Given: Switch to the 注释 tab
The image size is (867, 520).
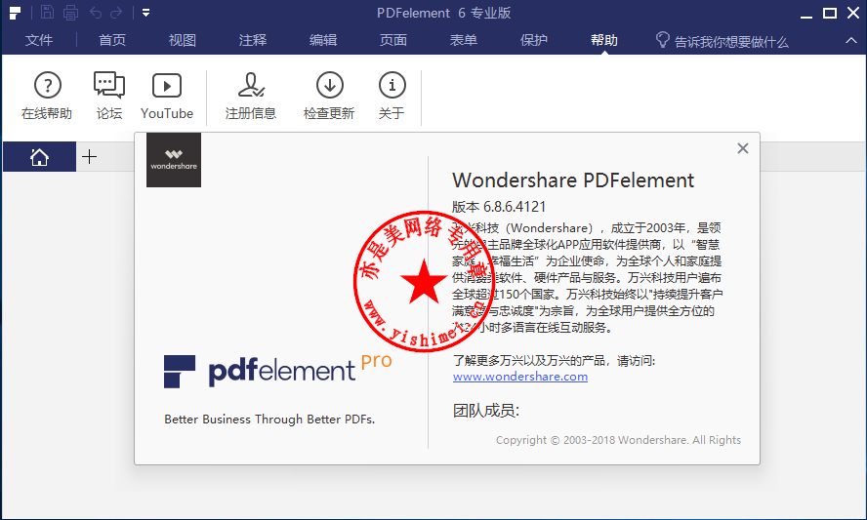Looking at the screenshot, I should (253, 40).
